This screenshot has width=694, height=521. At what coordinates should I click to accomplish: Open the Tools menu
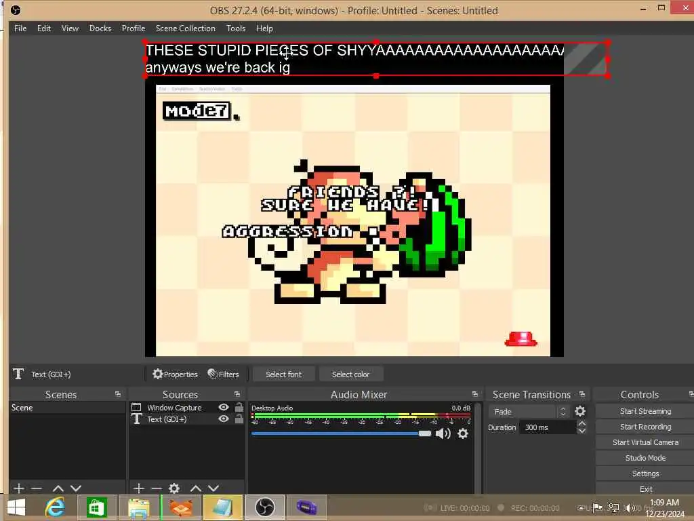click(236, 28)
